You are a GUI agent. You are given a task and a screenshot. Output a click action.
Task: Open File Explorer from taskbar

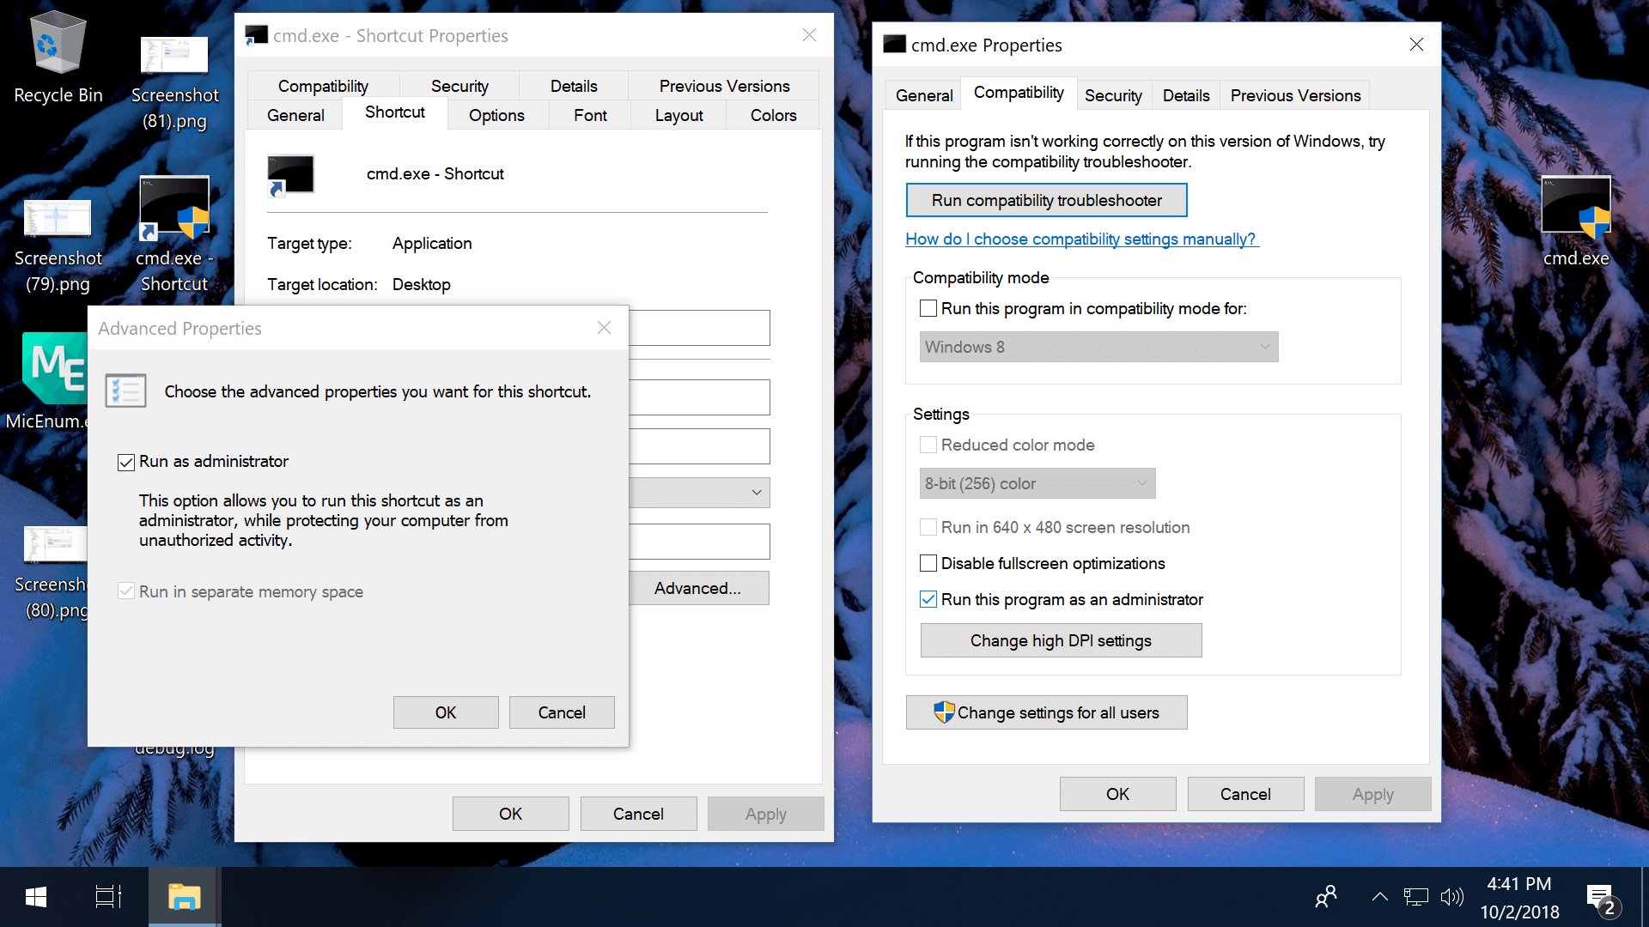click(x=184, y=897)
